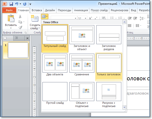
Task: Open the font size 32 dropdown
Action: pos(85,18)
